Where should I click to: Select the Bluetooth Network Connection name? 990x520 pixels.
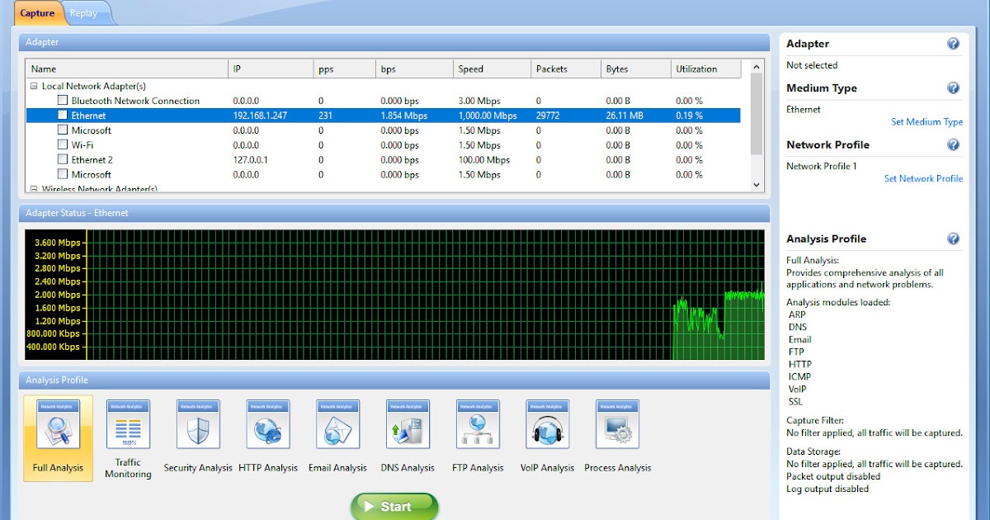(135, 101)
